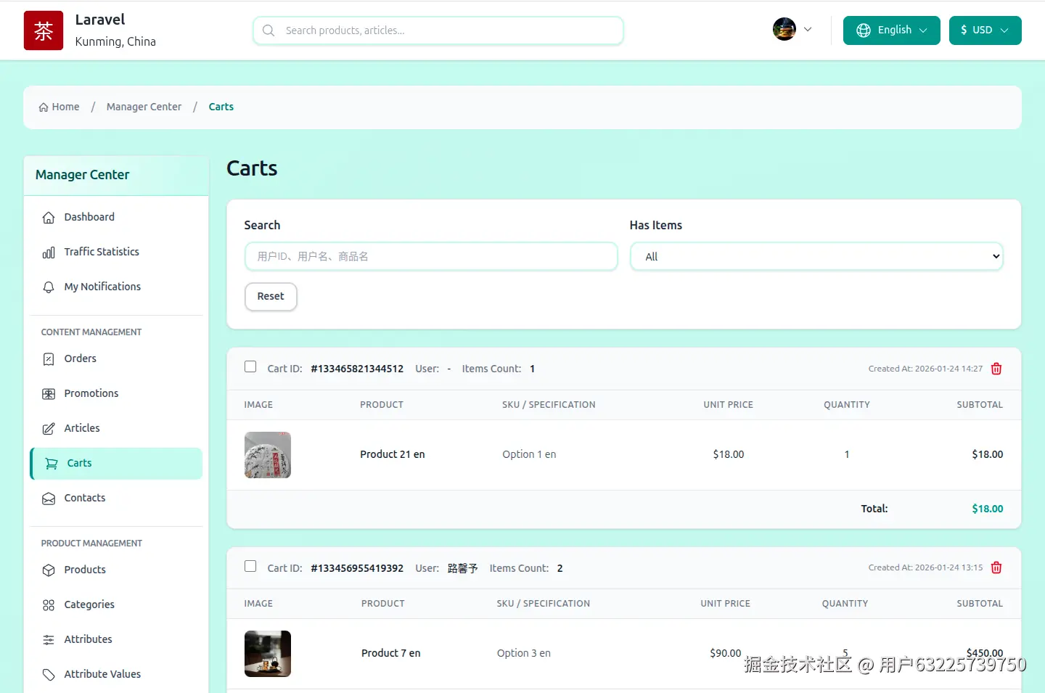Go to Home breadcrumb link
Screen dimensions: 1045x693
[x=60, y=107]
